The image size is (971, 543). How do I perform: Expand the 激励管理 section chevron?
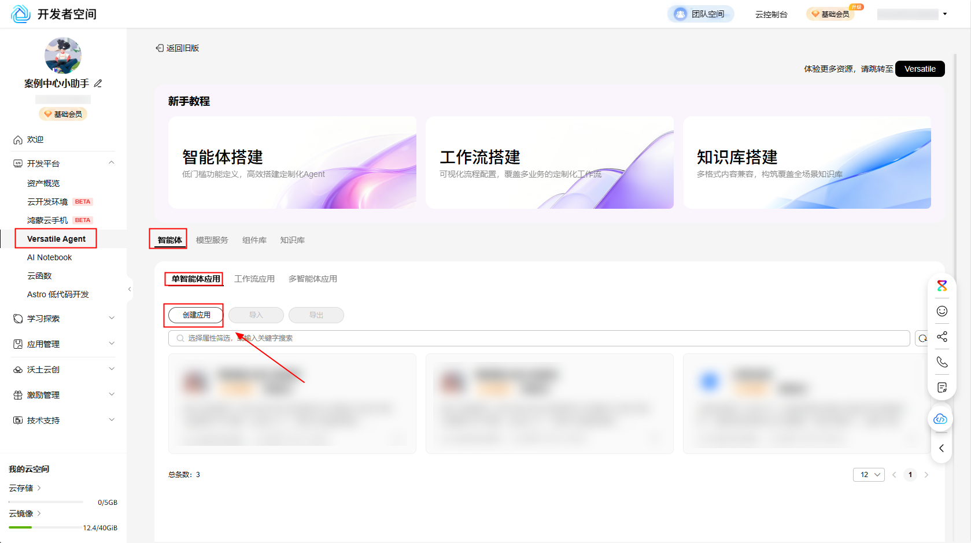point(112,394)
